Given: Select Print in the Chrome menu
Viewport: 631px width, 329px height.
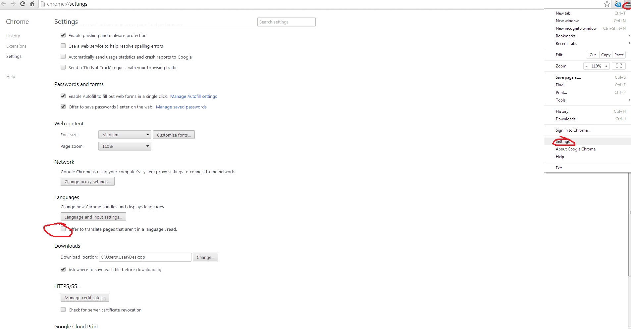Looking at the screenshot, I should (587, 93).
